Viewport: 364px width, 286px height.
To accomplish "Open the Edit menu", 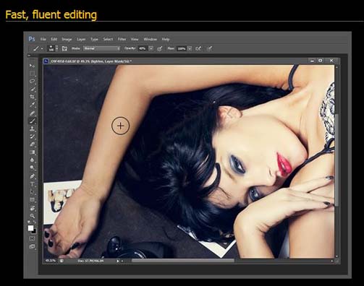I will point(54,39).
